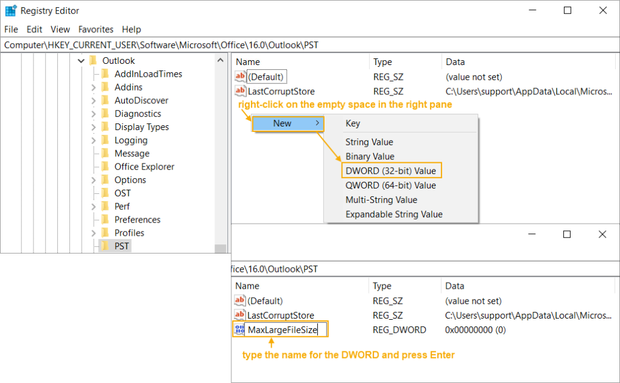The width and height of the screenshot is (620, 383).
Task: Click the Preferences folder icon
Action: (x=105, y=219)
